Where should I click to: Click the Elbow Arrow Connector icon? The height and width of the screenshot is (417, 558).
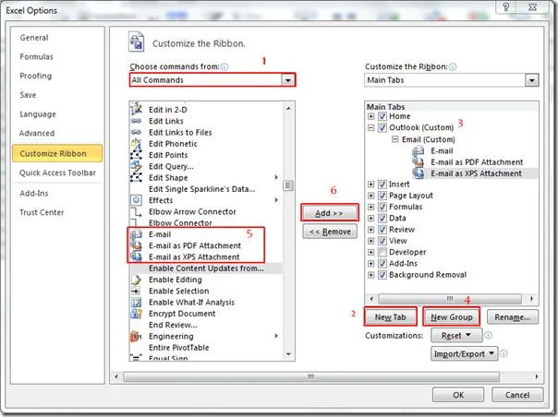136,212
